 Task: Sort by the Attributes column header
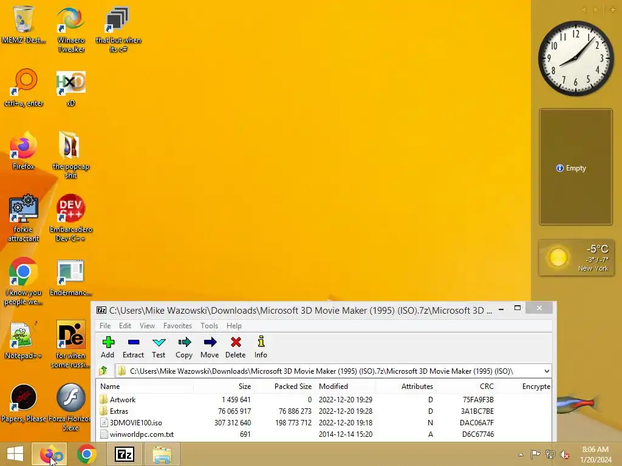point(405,387)
